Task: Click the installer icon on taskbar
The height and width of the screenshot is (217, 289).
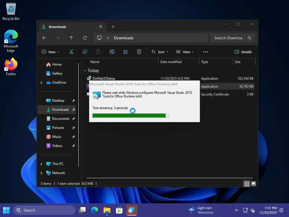Action: [132, 210]
